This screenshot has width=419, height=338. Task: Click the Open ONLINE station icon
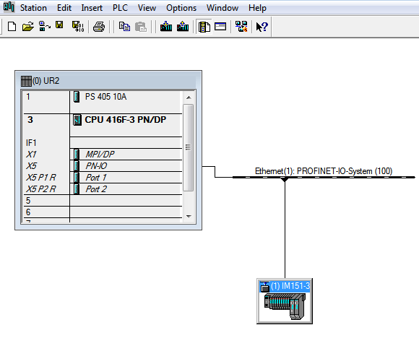pos(44,27)
